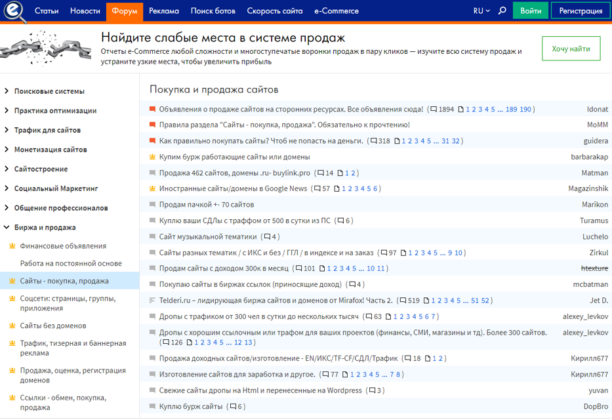Open 'Скорость сайта' nav item
The height and width of the screenshot is (420, 612).
(275, 11)
